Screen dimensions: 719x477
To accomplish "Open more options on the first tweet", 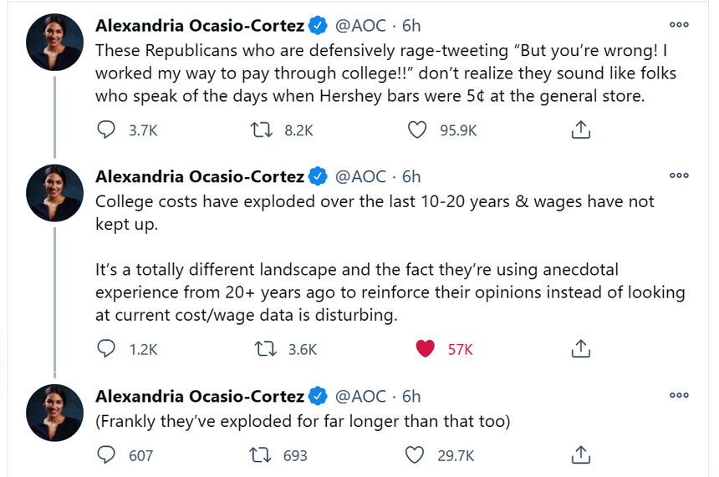I will (x=679, y=23).
